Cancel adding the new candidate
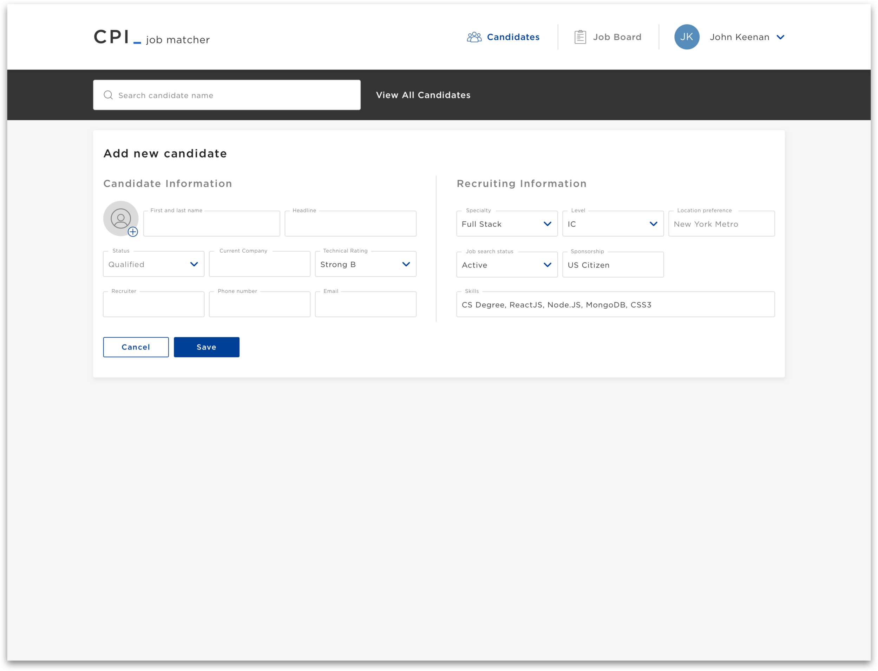878x671 pixels. tap(136, 347)
